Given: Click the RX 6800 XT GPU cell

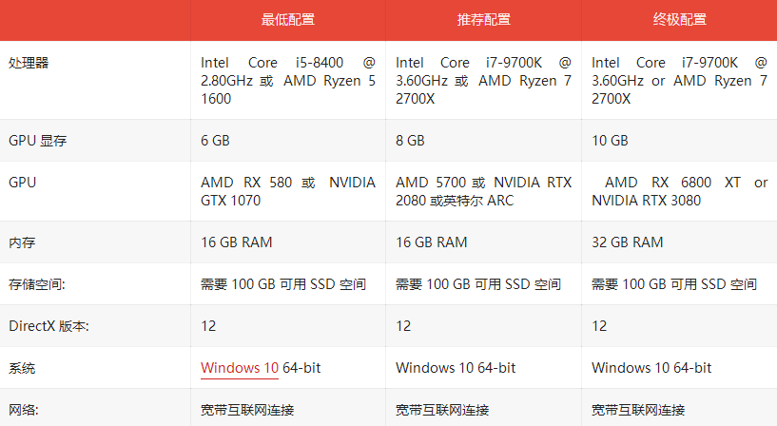Looking at the screenshot, I should pyautogui.click(x=679, y=191).
